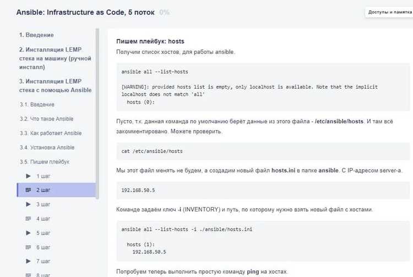Click the bold word hosts.ini in paragraph

[x=283, y=170]
